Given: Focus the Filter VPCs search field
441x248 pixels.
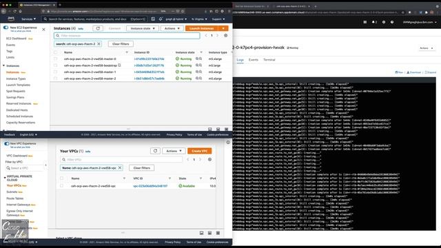Looking at the screenshot, I should (121, 159).
